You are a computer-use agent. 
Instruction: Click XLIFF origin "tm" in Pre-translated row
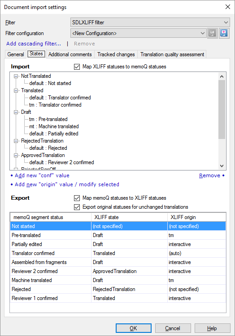click(197, 235)
